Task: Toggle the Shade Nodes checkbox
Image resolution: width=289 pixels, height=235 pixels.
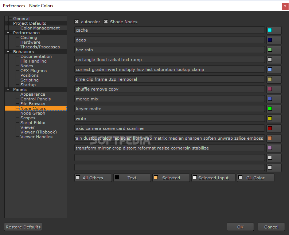Action: (106, 22)
